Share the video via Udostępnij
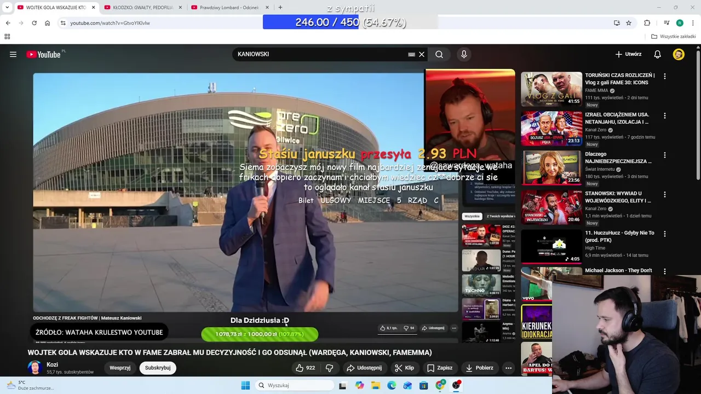The image size is (701, 394). (x=364, y=368)
